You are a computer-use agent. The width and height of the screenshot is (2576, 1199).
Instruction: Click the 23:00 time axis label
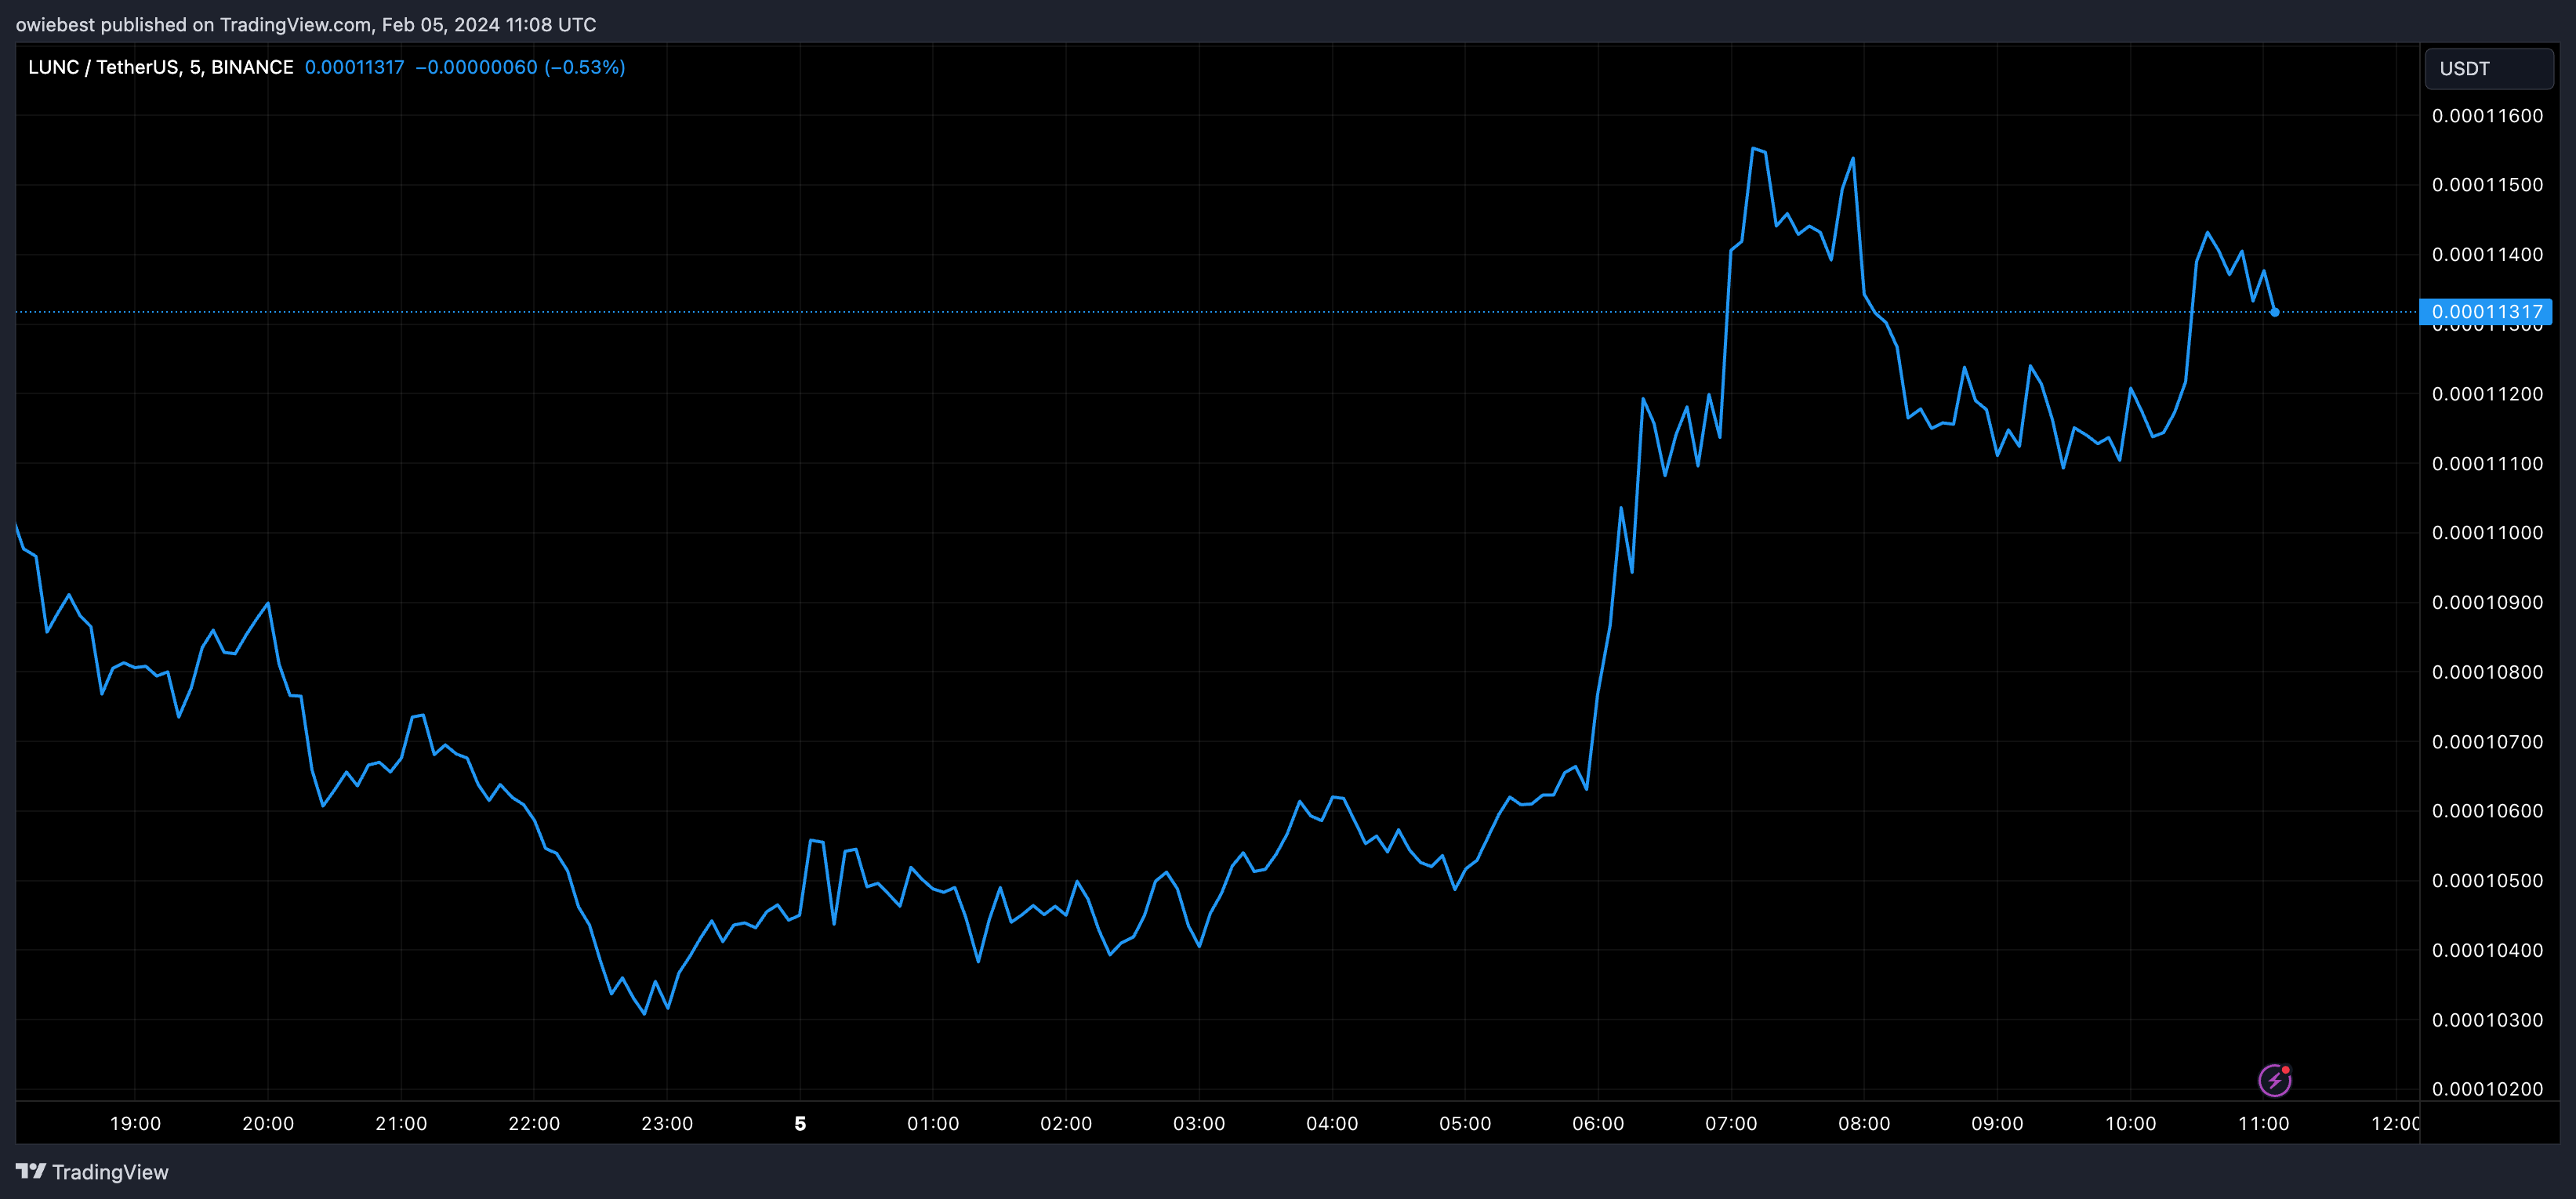pyautogui.click(x=667, y=1123)
